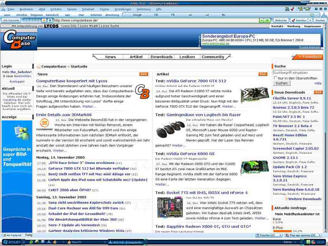Click the Schreiben toolbar item
The height and width of the screenshot is (246, 328).
21,15
